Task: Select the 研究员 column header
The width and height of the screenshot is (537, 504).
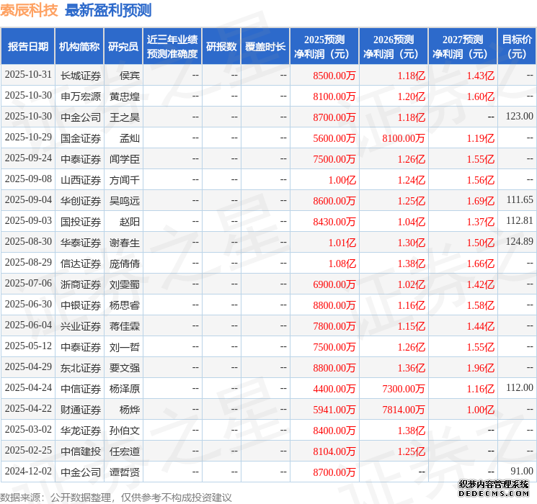Action: tap(123, 47)
